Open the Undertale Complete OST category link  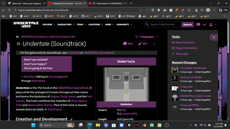[62, 37]
